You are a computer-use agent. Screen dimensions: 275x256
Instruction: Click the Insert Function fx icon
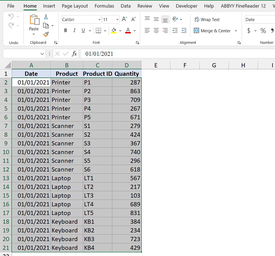coord(74,54)
